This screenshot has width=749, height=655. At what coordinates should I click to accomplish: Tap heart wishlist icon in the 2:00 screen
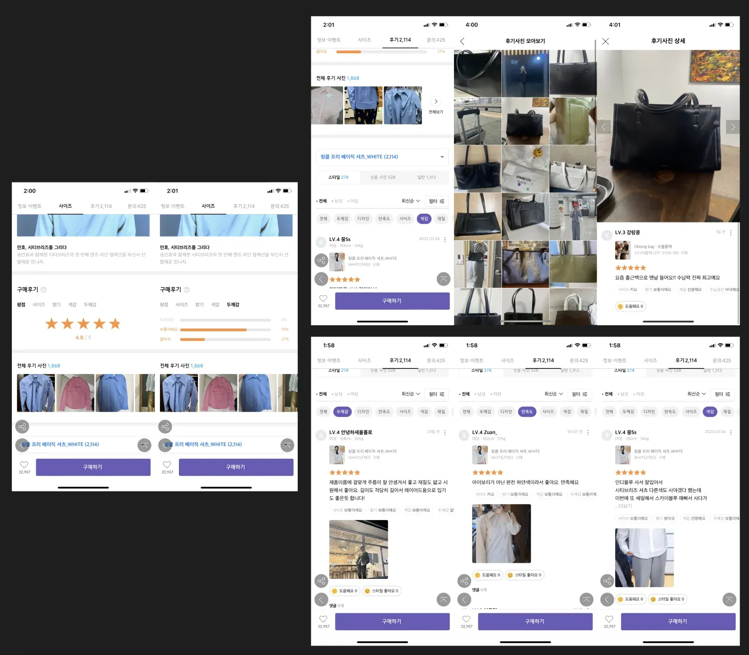pos(24,464)
